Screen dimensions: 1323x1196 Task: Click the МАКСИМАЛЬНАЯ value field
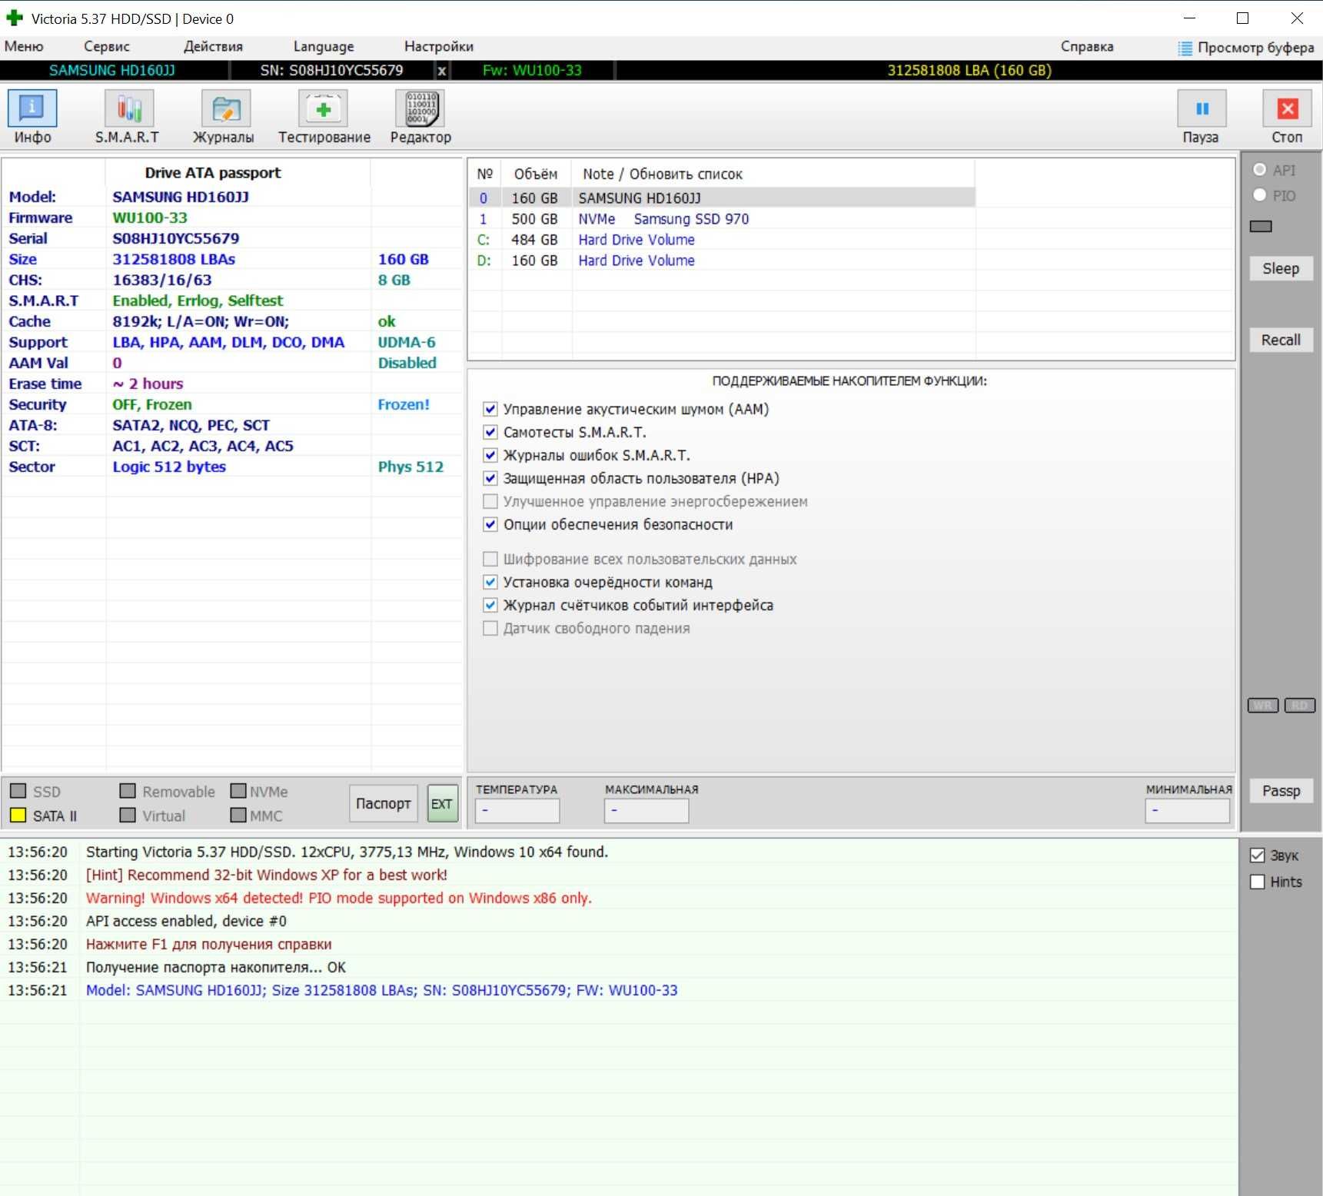647,810
